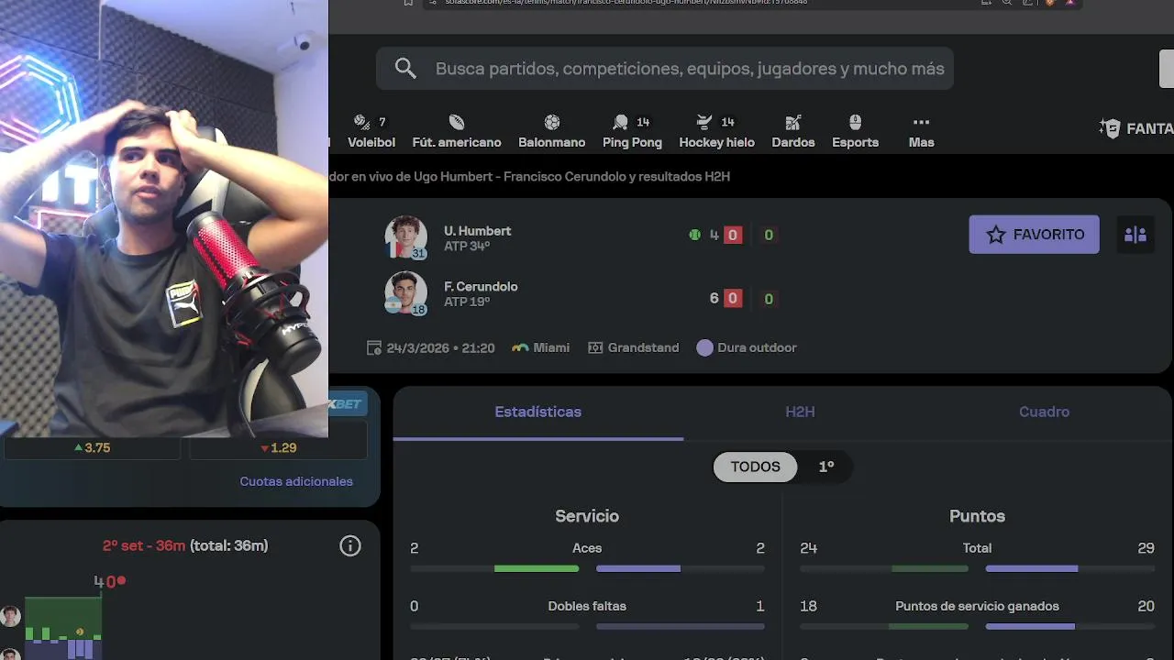Open the Dardos sport category
This screenshot has width=1174, height=660.
(x=793, y=132)
